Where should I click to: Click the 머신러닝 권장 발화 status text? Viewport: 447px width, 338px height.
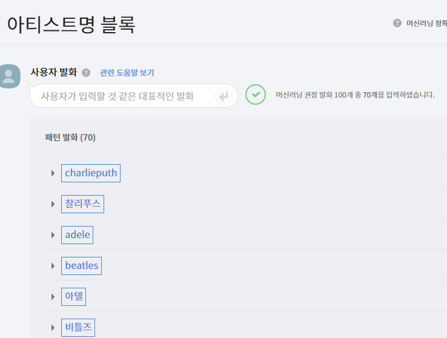point(355,95)
